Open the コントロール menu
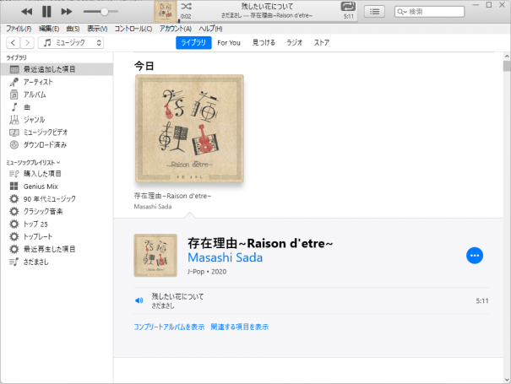511x384 pixels. [x=133, y=29]
